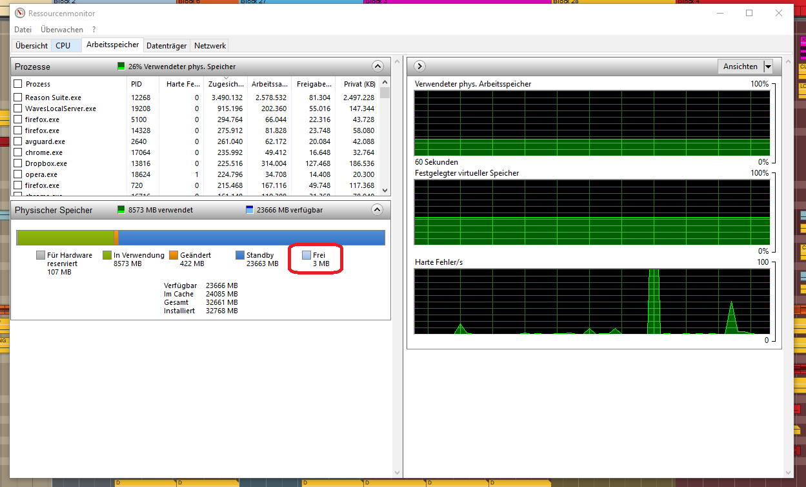Open the Ansichten dropdown arrow
The image size is (806, 487).
(x=767, y=67)
